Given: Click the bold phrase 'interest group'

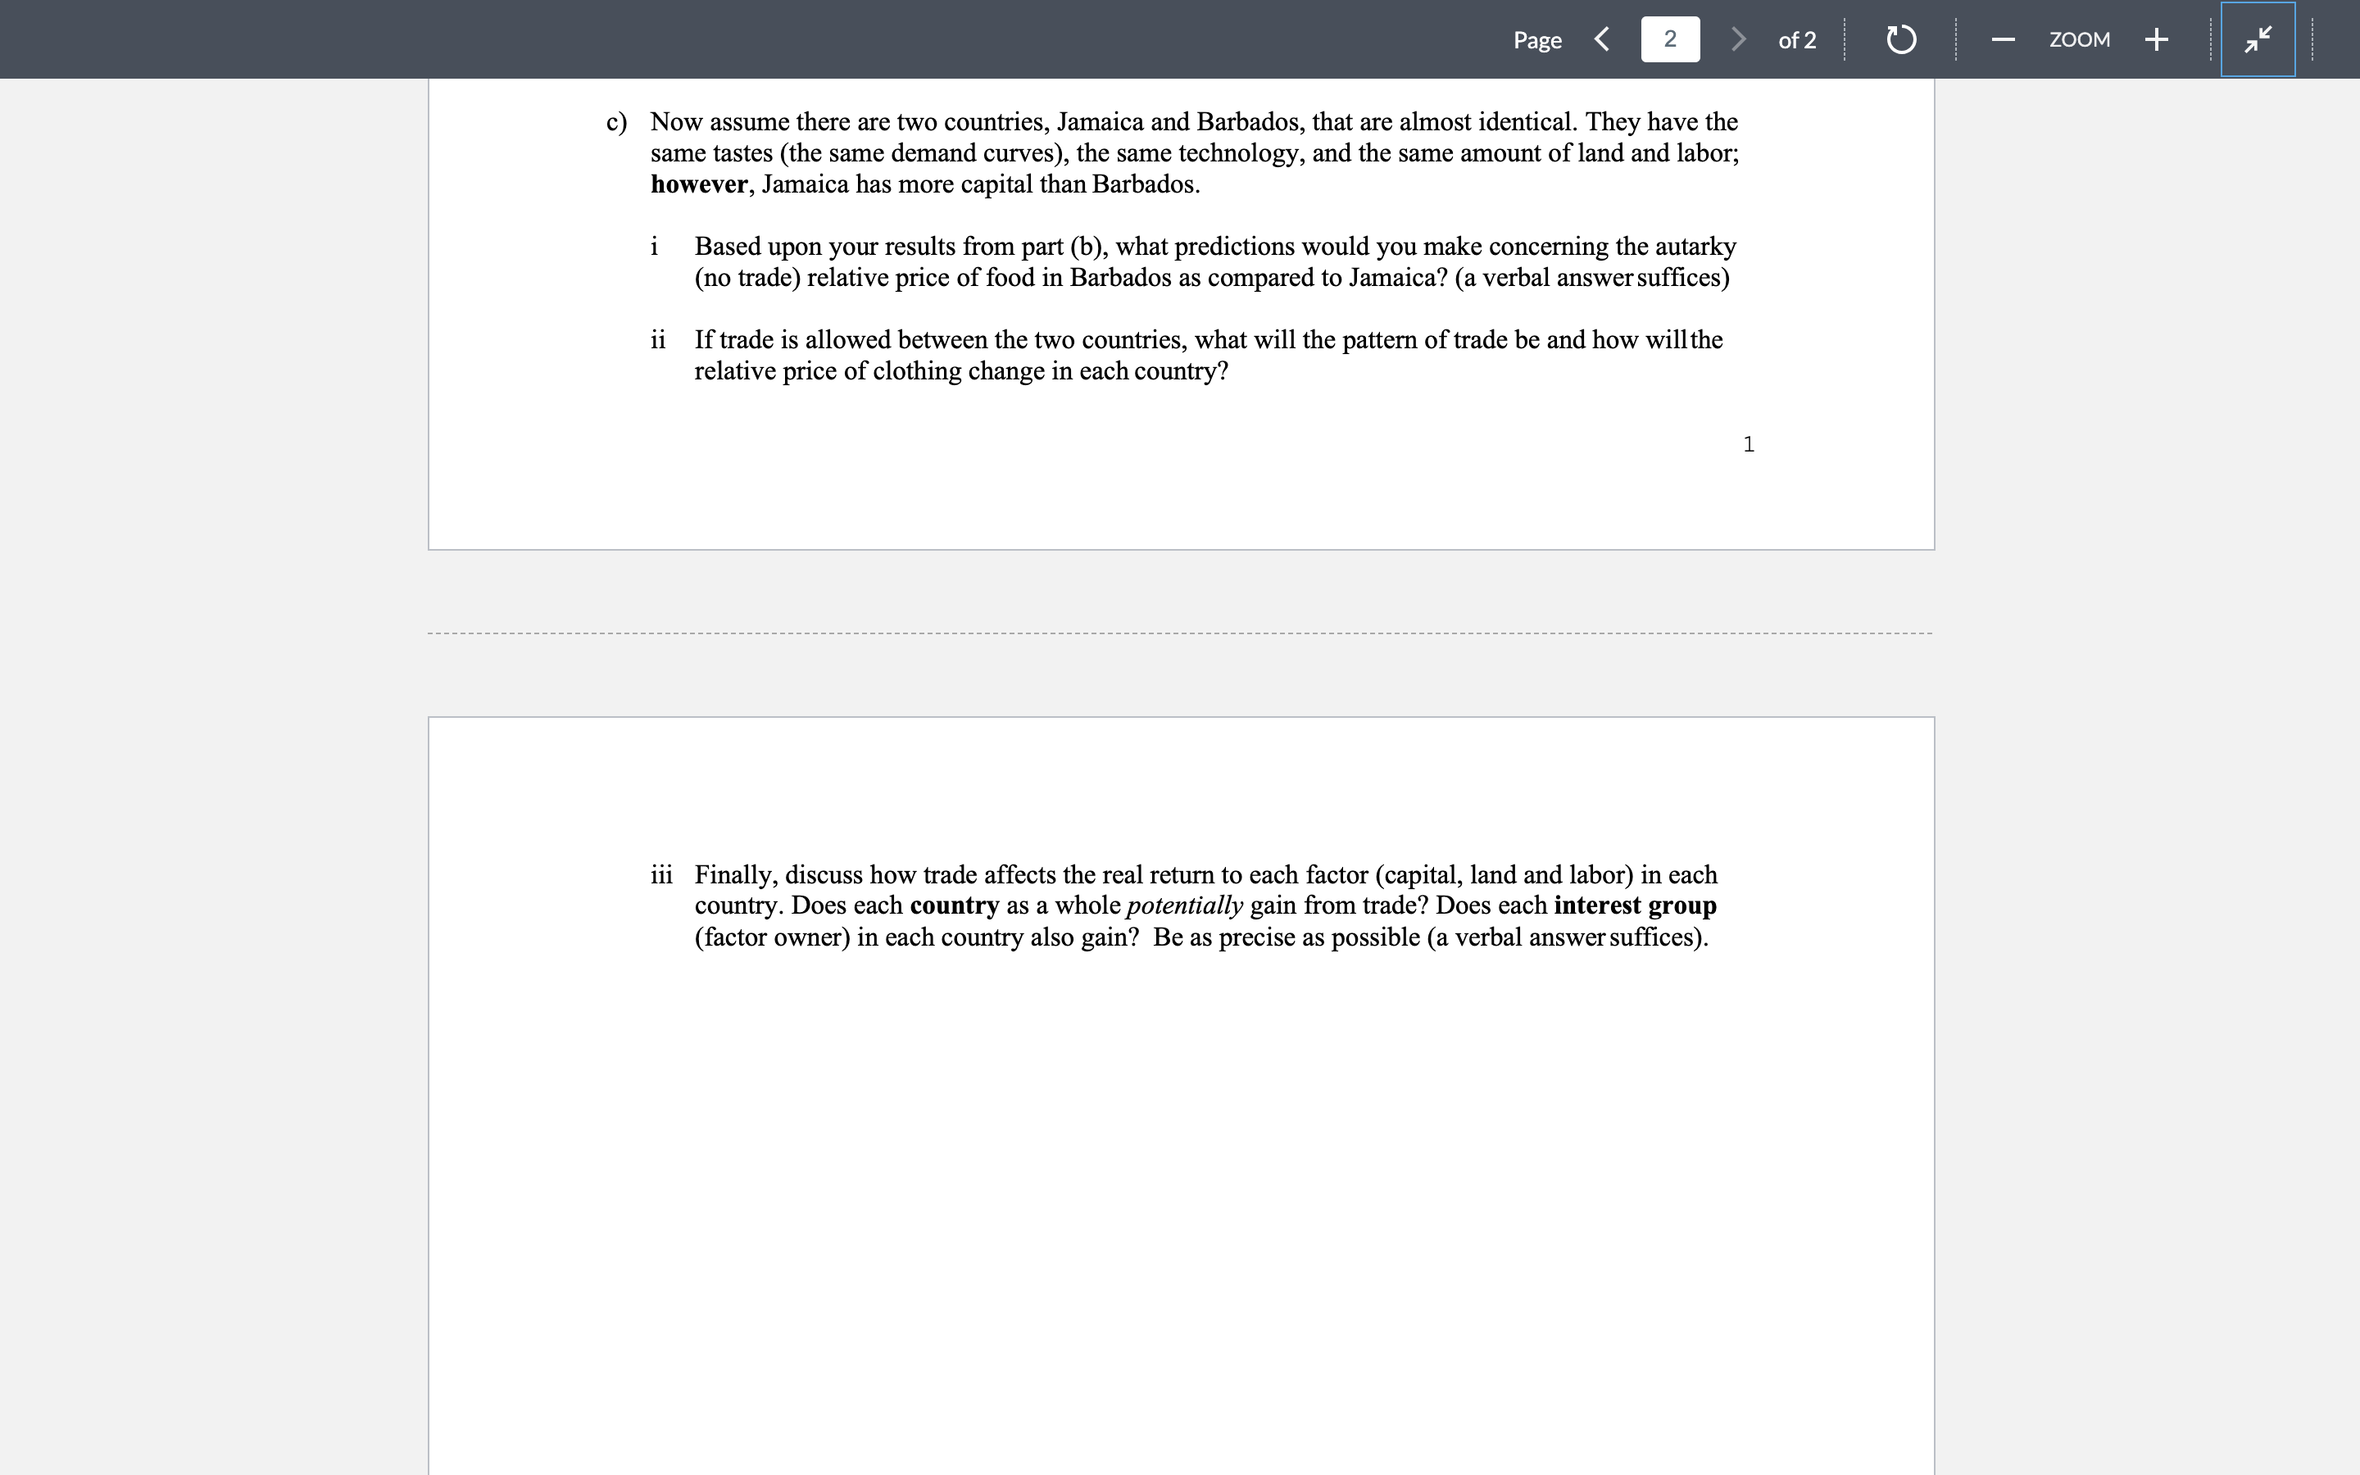Looking at the screenshot, I should 1635,905.
